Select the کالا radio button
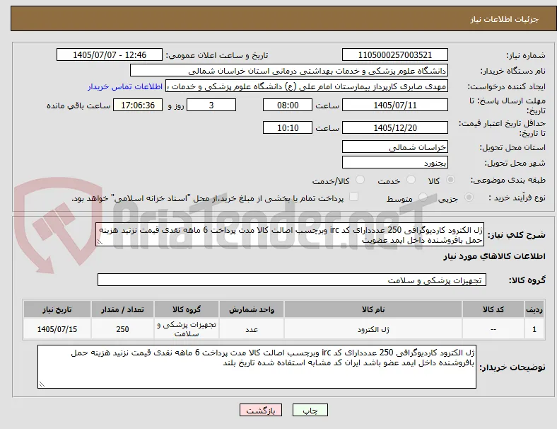This screenshot has height=429, width=557. 450,180
